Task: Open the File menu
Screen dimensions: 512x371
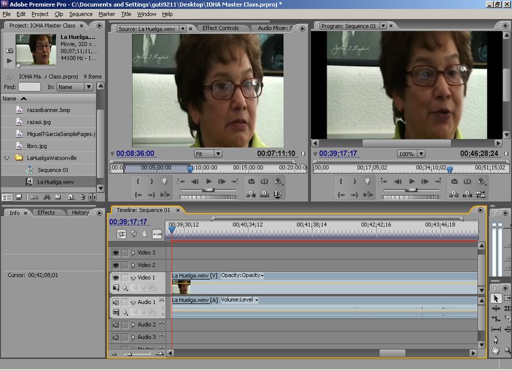Action: [x=7, y=14]
